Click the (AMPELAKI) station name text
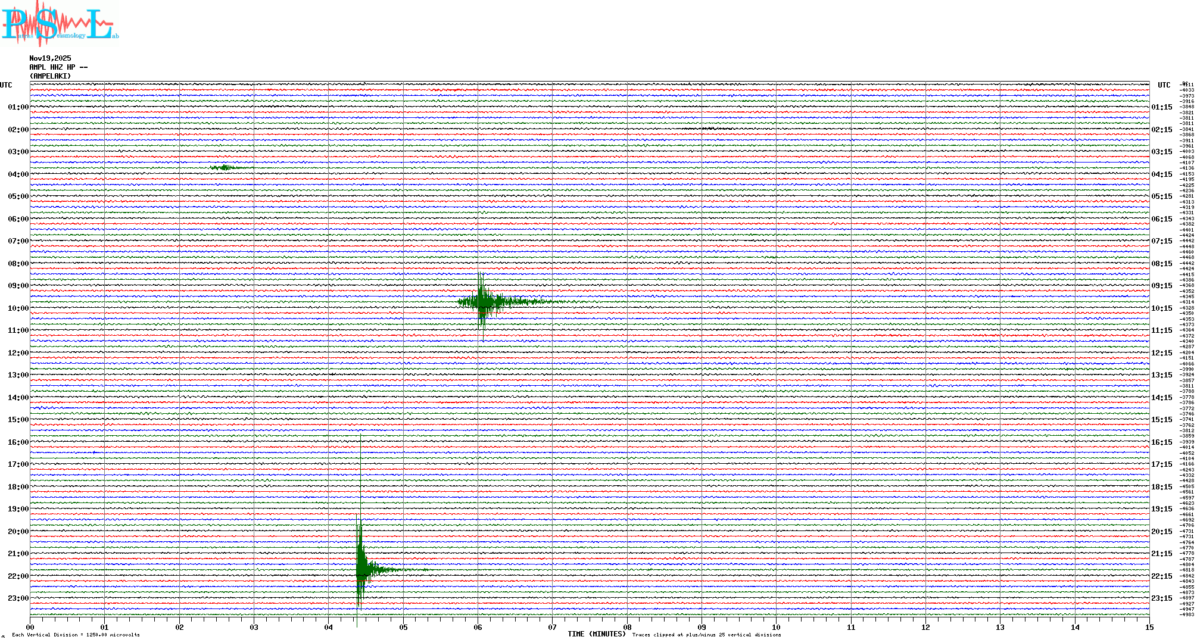The width and height of the screenshot is (1197, 643). pyautogui.click(x=50, y=76)
